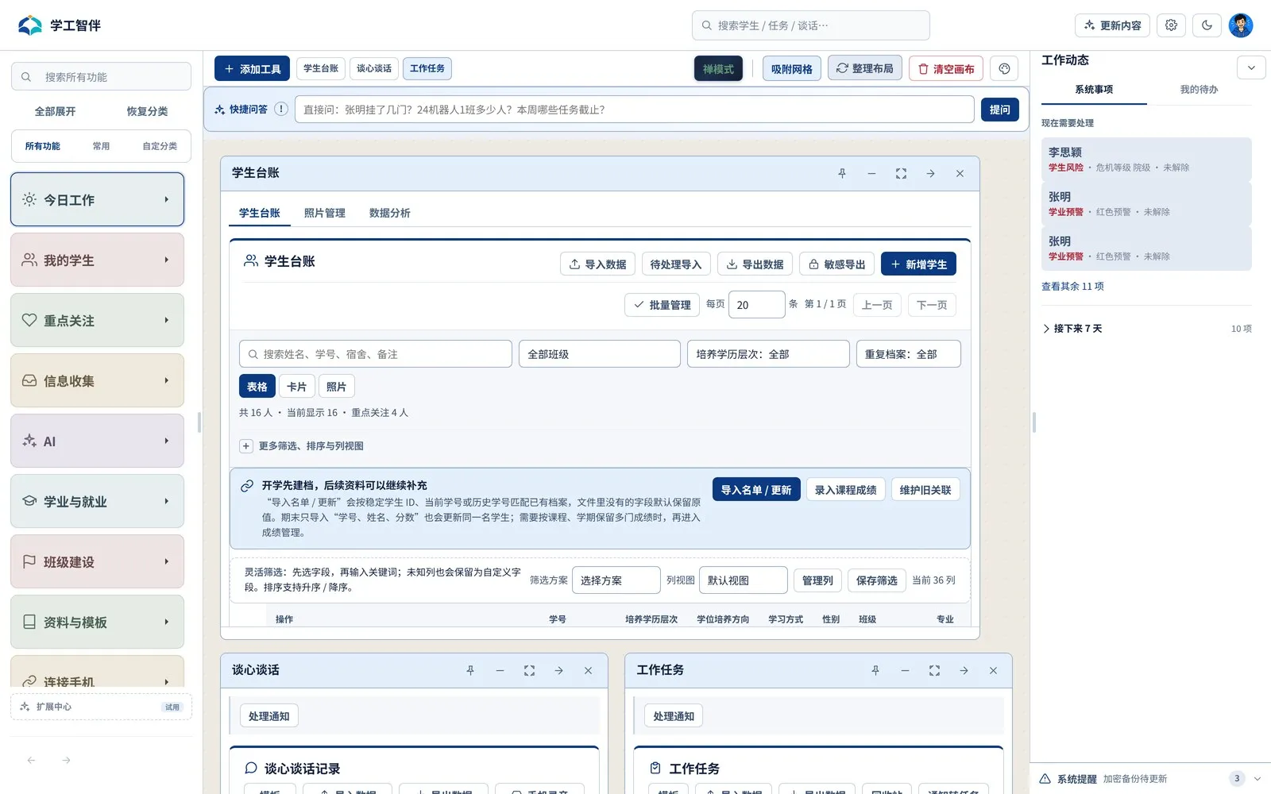The height and width of the screenshot is (794, 1271).
Task: Fullscreen the 工作任务 panel
Action: [x=934, y=671]
